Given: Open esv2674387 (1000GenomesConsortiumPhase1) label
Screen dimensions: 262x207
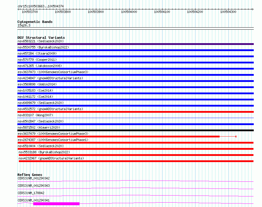Looking at the screenshot, I should (53, 140).
